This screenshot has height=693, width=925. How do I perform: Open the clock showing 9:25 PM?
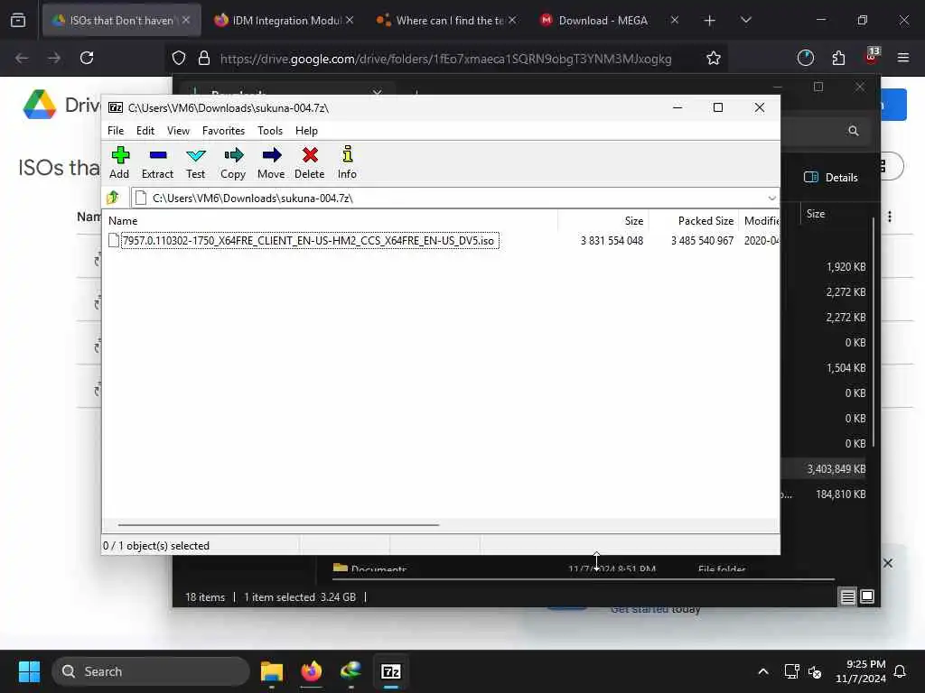pyautogui.click(x=860, y=671)
